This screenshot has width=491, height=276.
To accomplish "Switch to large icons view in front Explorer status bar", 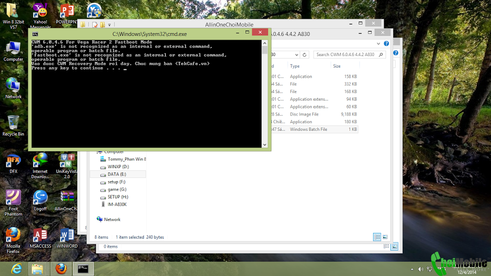I will click(385, 237).
